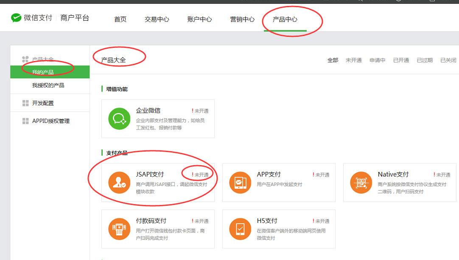The width and height of the screenshot is (459, 260).
Task: Open the APP支付 product title
Action: pos(269,174)
